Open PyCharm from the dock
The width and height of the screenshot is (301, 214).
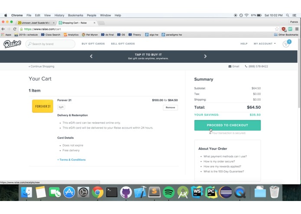(211, 192)
